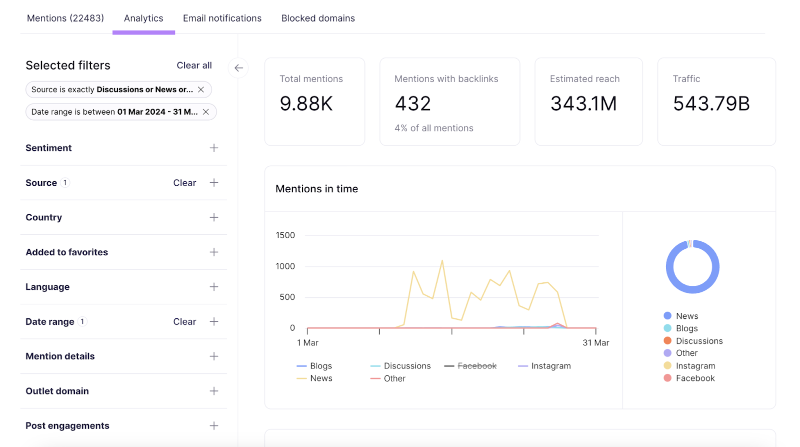
Task: Remove the Source filter chip
Action: pos(201,90)
